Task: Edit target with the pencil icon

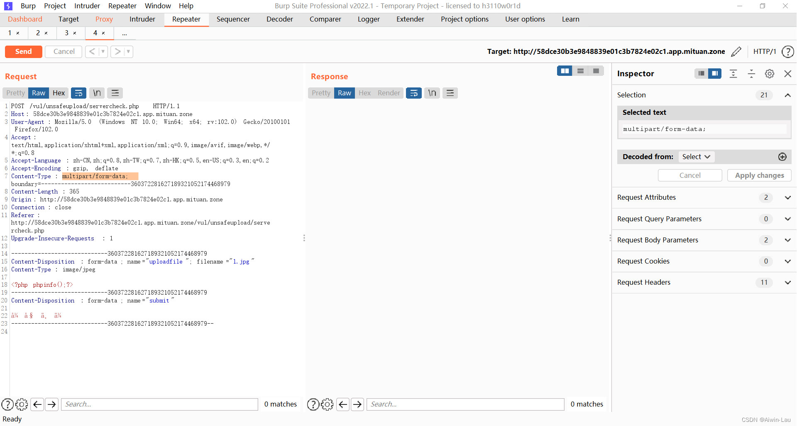Action: point(736,51)
